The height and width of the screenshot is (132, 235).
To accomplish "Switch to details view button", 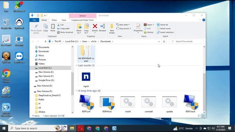I will [x=199, y=116].
